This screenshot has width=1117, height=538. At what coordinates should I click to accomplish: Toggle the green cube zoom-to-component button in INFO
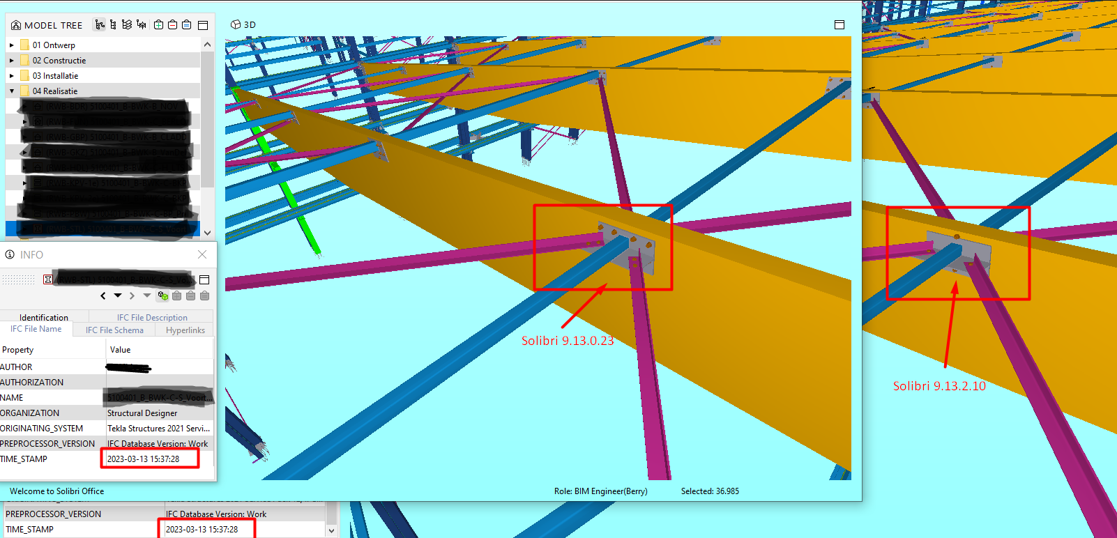pos(163,295)
